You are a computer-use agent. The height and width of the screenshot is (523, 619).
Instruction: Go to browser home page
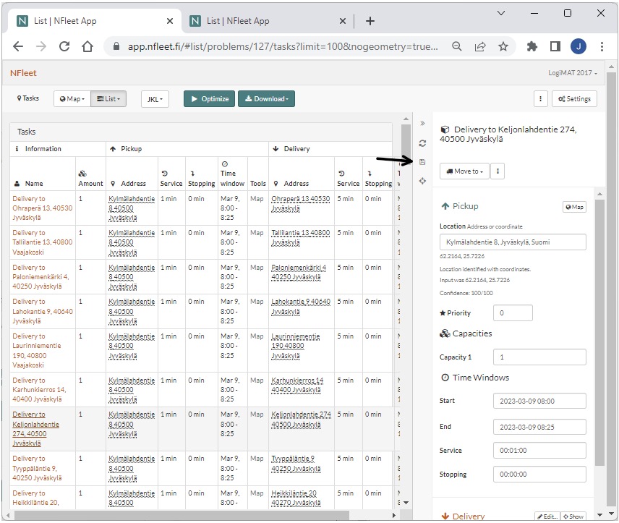pyautogui.click(x=87, y=46)
